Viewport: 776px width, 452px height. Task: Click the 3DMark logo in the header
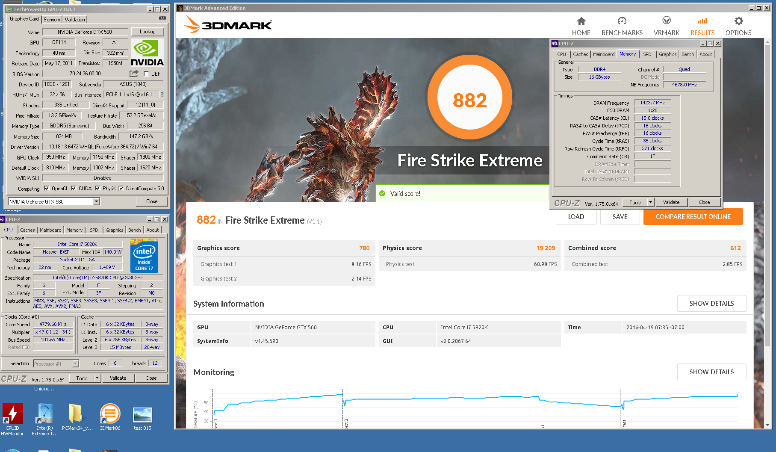228,24
